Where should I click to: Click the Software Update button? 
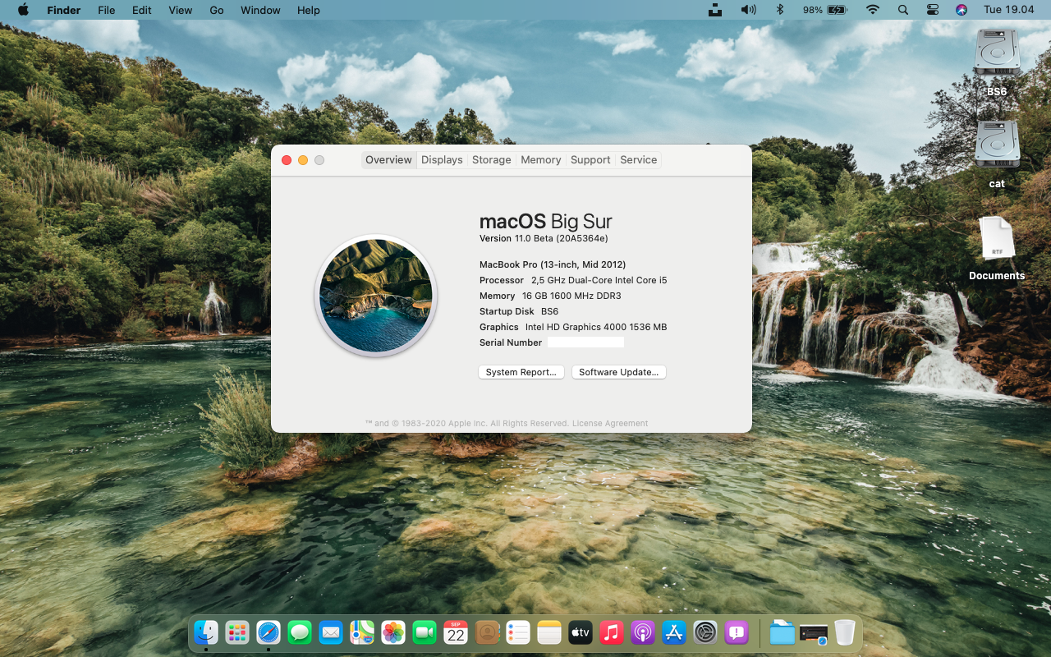(x=619, y=372)
